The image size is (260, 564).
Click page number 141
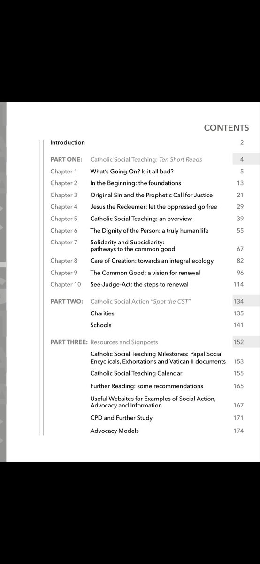coord(238,325)
